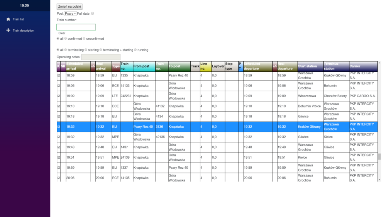The height and width of the screenshot is (217, 386).
Task: Open the Post dropdown showing Psary
Action: pyautogui.click(x=70, y=14)
